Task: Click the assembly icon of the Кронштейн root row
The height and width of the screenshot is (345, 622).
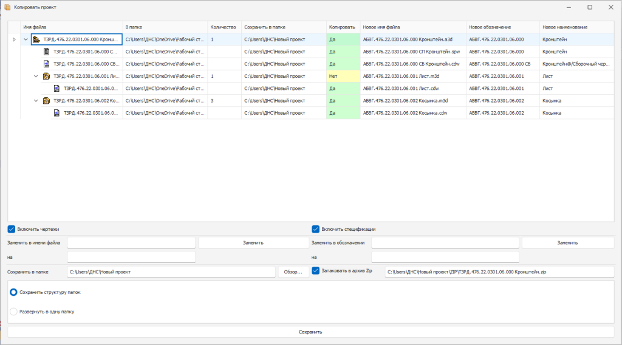Action: [x=36, y=39]
